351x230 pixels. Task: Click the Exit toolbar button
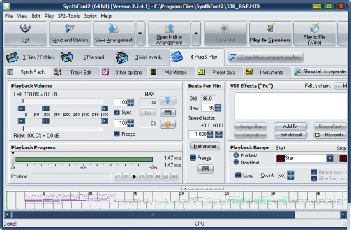(x=26, y=34)
